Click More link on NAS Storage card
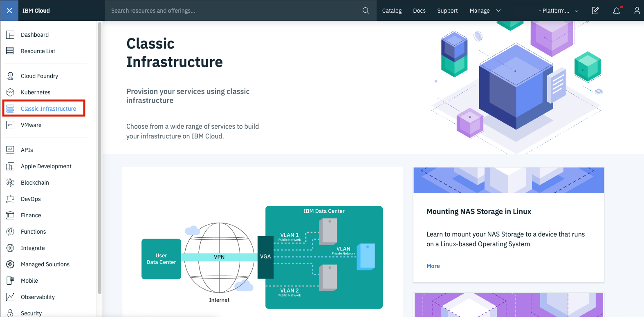This screenshot has height=317, width=644. (x=433, y=266)
